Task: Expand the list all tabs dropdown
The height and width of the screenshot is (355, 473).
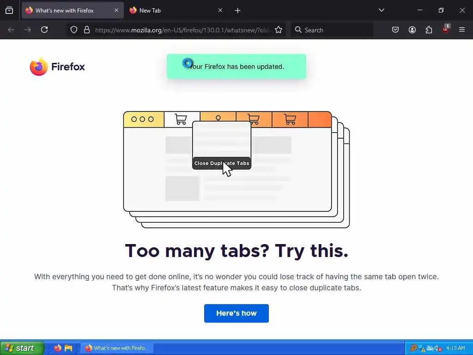Action: click(381, 10)
